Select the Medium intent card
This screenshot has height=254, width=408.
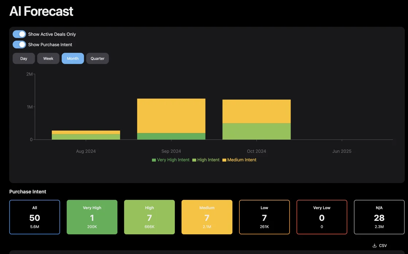point(207,217)
